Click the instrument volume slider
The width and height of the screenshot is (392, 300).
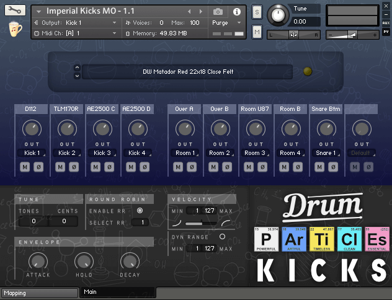pyautogui.click(x=352, y=35)
